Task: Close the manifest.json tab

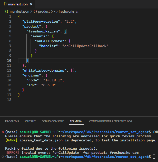Action: [31, 4]
